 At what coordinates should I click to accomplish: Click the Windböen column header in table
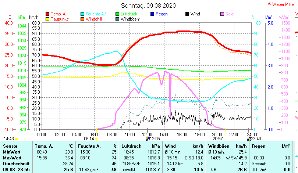[219, 146]
